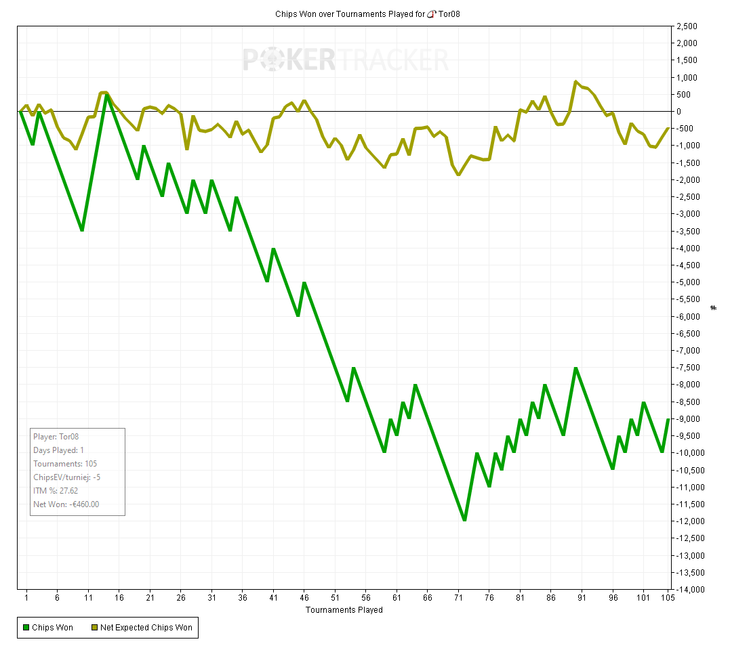Click the Days Played: 1 stat
This screenshot has width=730, height=648.
tap(59, 450)
